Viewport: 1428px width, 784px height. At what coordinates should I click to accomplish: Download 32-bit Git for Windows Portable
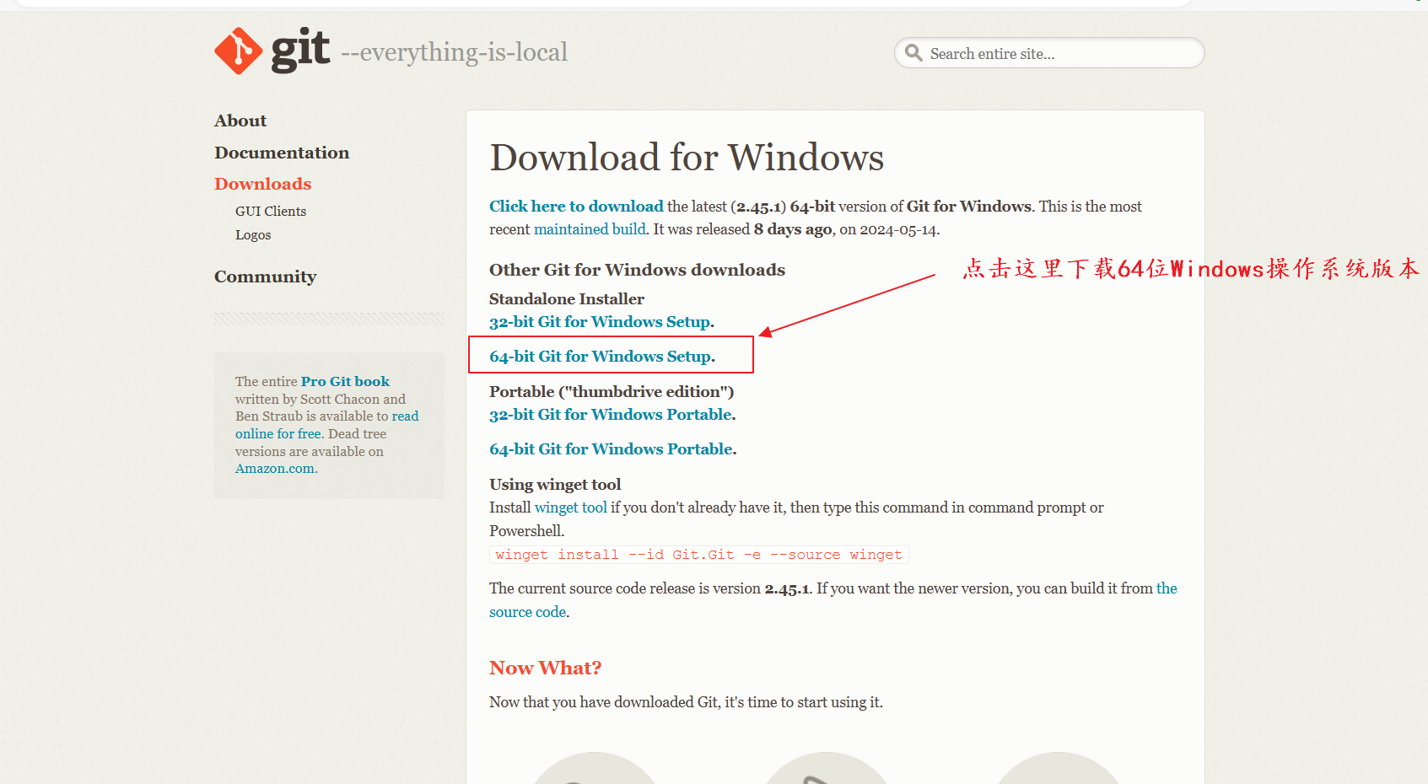click(612, 415)
